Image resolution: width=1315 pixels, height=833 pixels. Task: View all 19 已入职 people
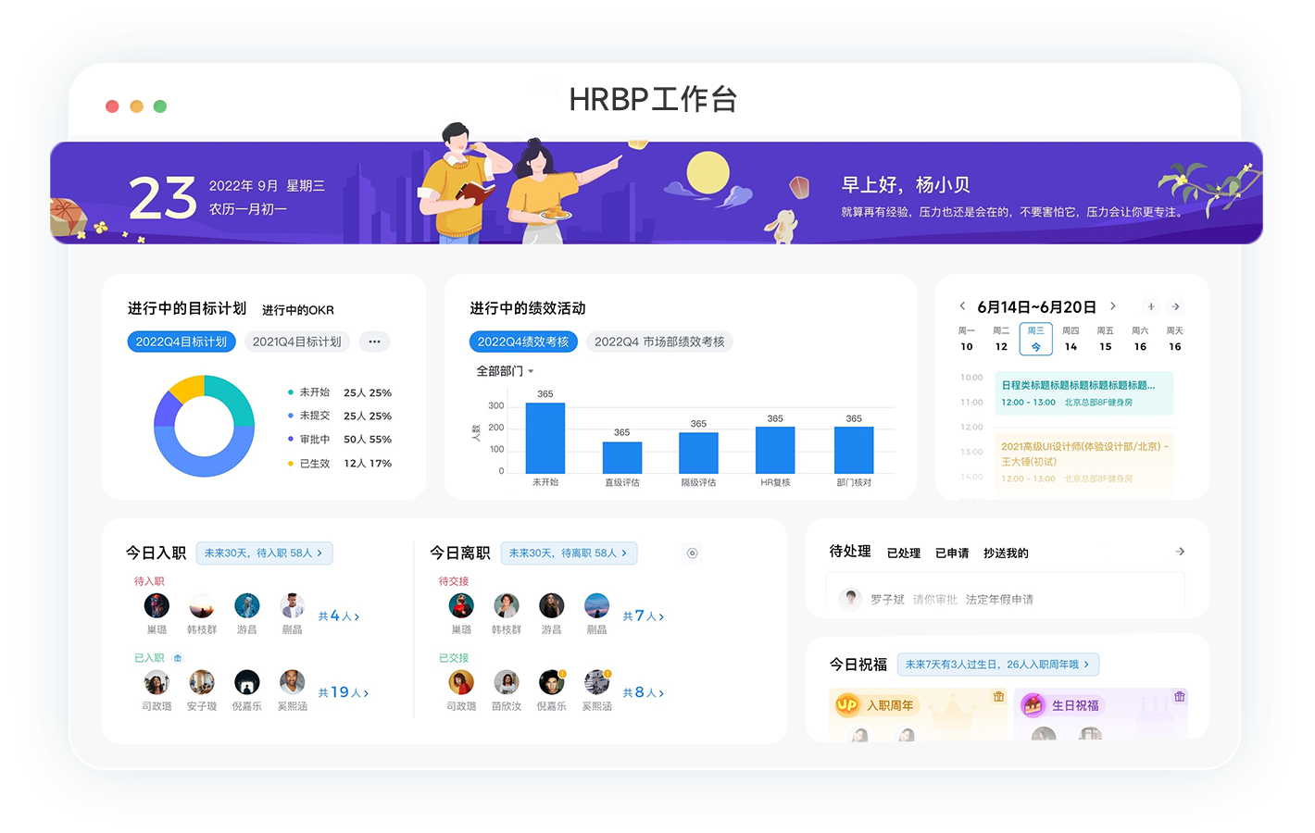(343, 692)
